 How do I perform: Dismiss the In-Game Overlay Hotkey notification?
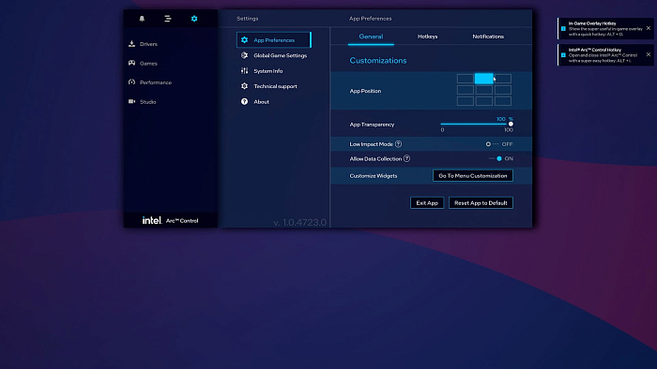click(649, 28)
